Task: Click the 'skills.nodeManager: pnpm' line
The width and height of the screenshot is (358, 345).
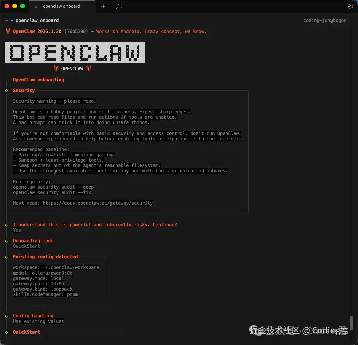Action: [x=45, y=294]
